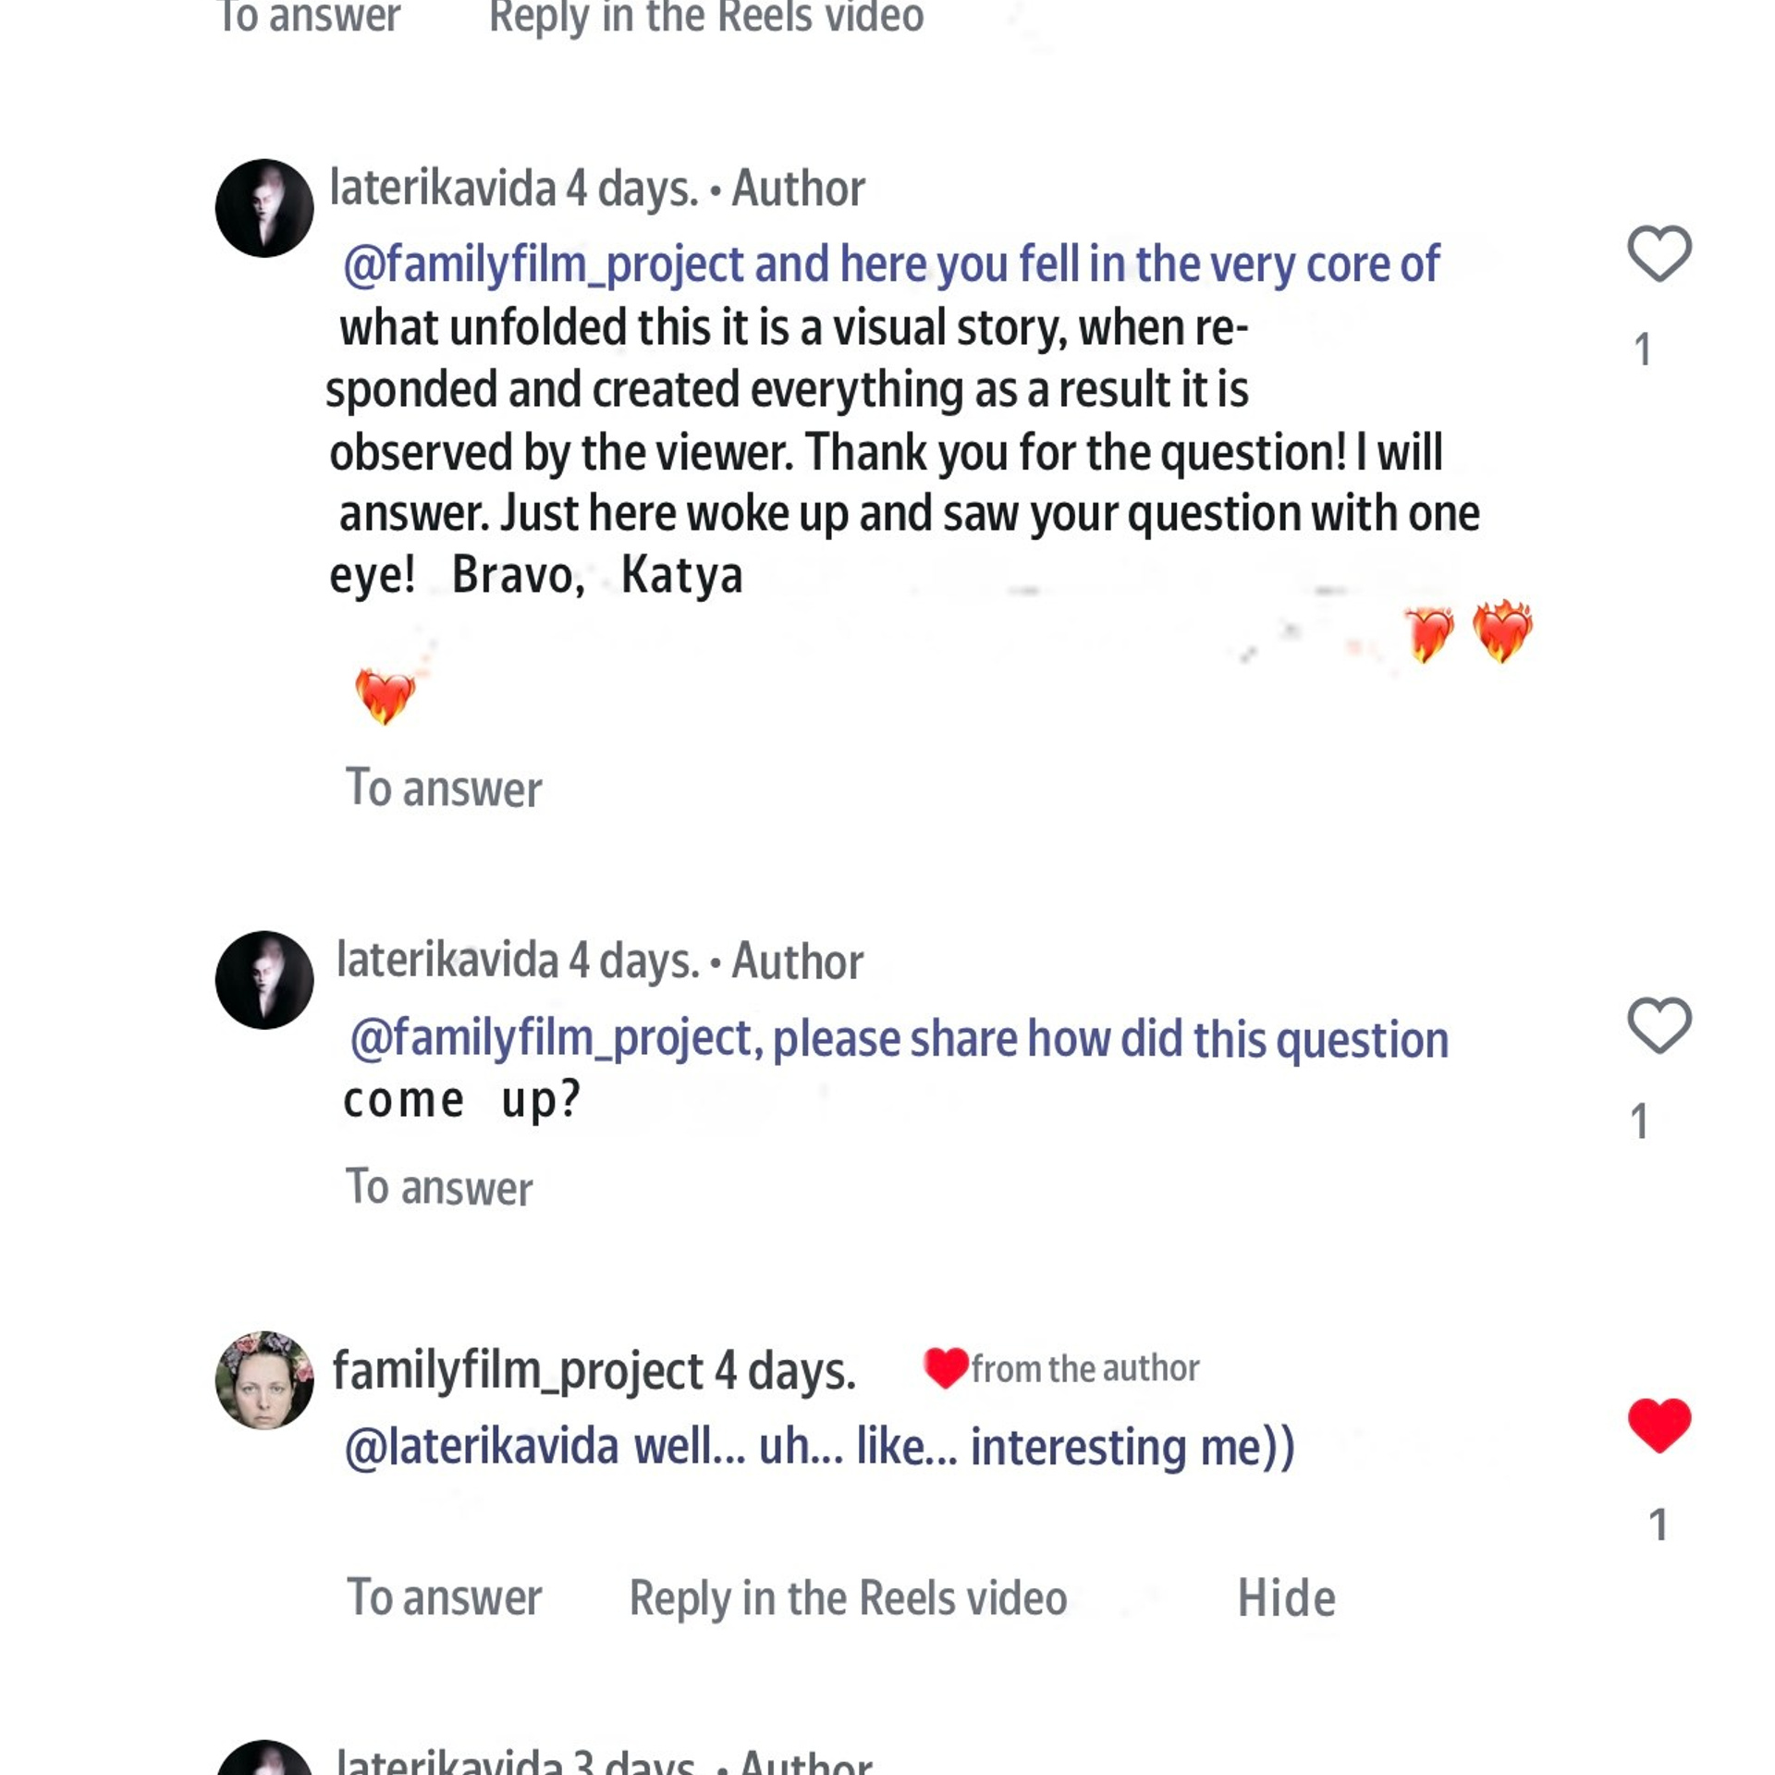
Task: Tap the 'from the author' heart badge
Action: coord(945,1367)
